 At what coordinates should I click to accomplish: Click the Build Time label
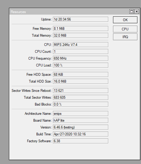[44, 134]
